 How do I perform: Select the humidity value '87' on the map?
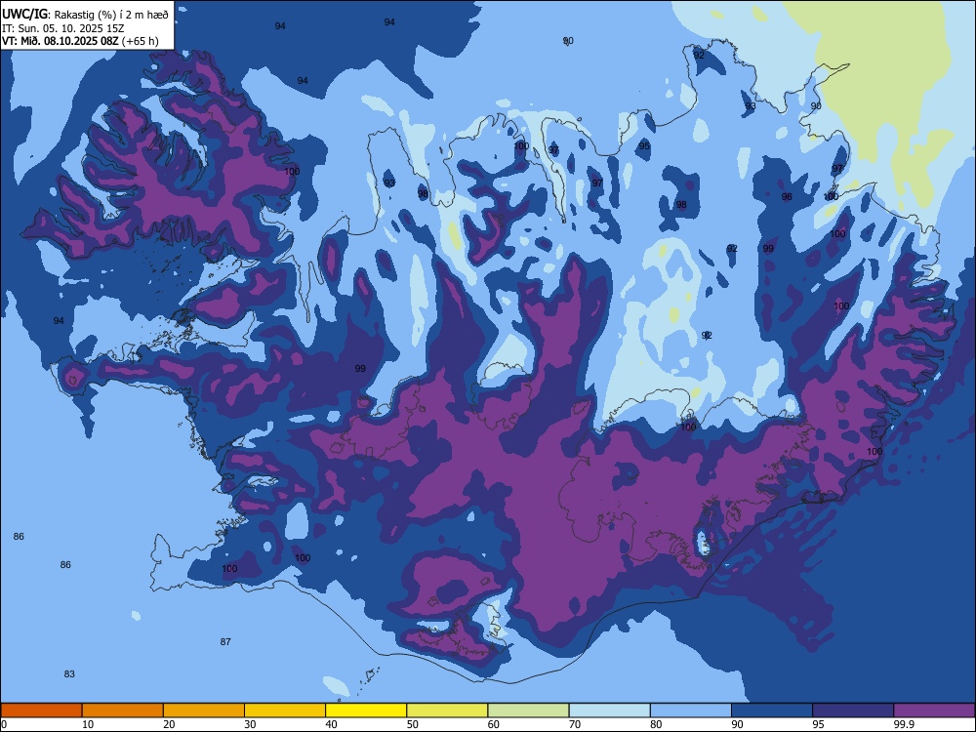click(225, 642)
